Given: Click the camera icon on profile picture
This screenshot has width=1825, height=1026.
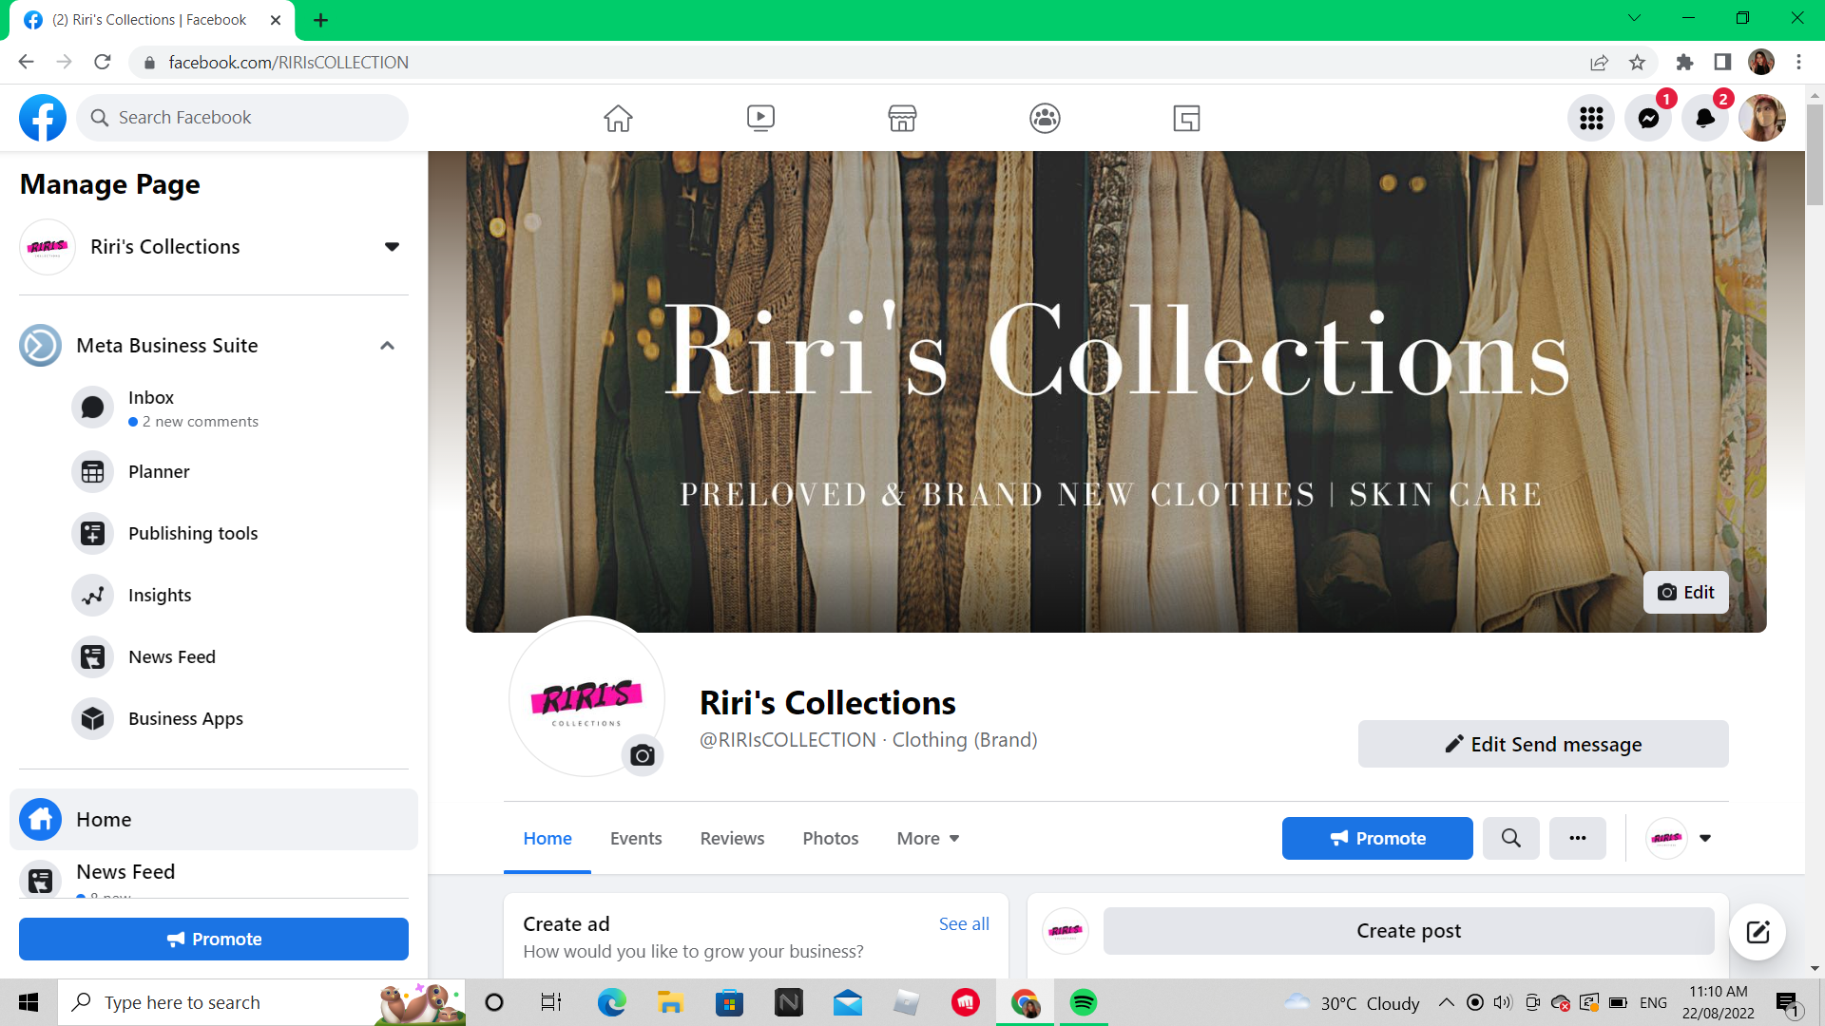Looking at the screenshot, I should pos(643,755).
